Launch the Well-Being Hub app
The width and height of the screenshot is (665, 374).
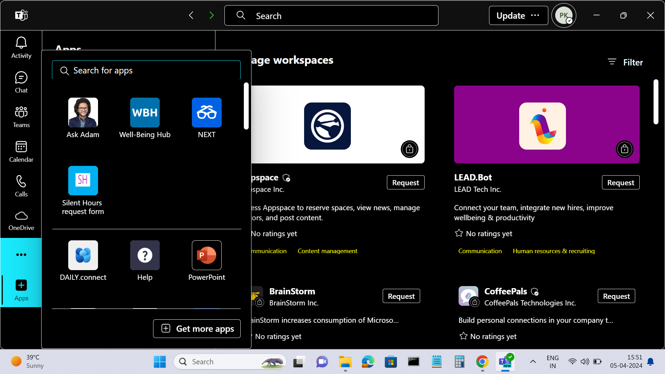tap(145, 113)
